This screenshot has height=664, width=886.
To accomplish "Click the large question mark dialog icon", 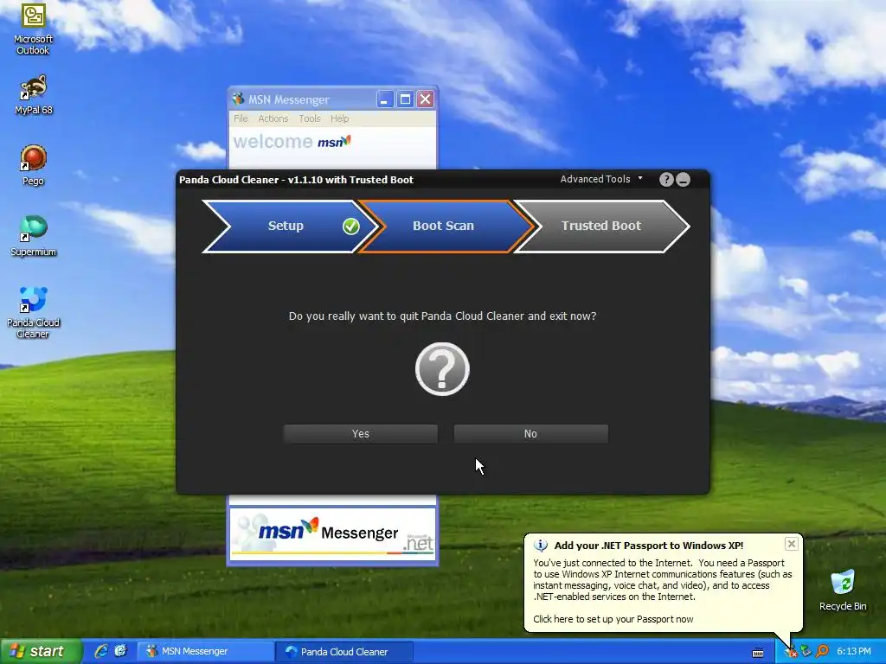I will (x=442, y=368).
